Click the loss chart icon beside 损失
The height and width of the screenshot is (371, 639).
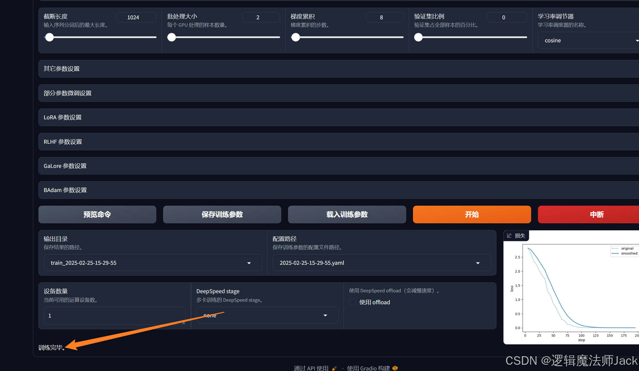509,235
